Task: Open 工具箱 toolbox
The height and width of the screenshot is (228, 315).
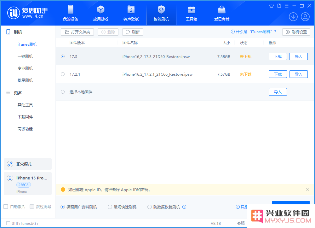Action: (x=192, y=13)
